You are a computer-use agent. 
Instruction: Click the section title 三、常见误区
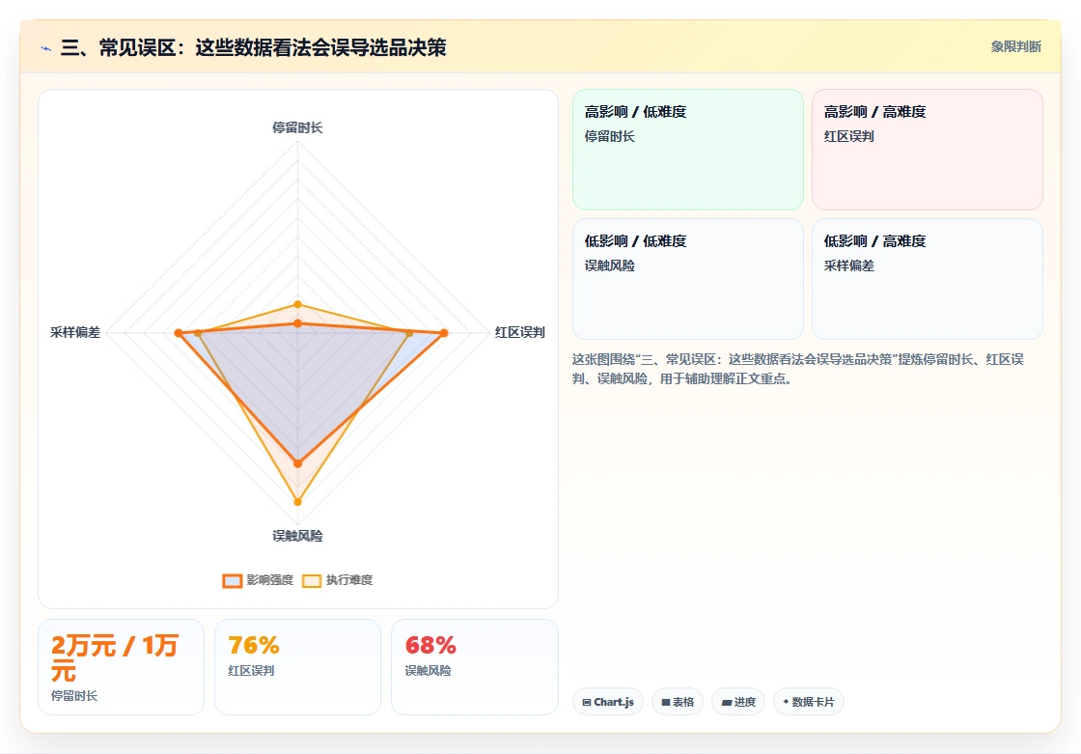(x=254, y=47)
